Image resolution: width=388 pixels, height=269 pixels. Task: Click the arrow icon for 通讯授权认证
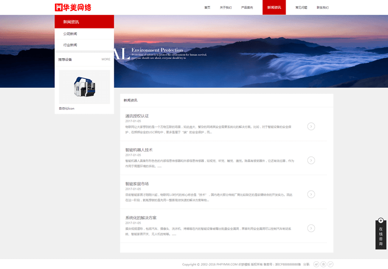tap(311, 126)
